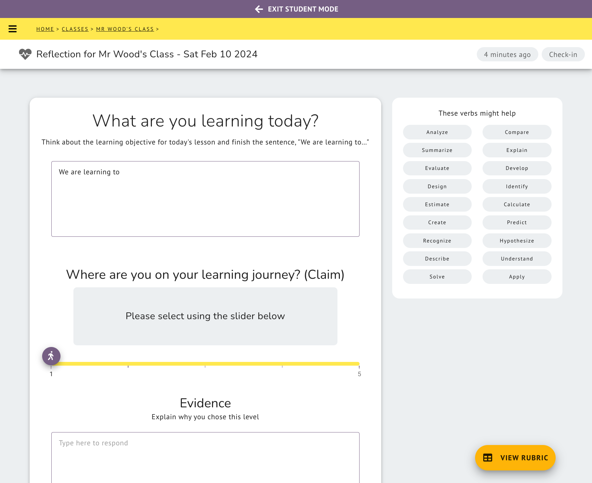Select the Explain verb chip

(517, 150)
